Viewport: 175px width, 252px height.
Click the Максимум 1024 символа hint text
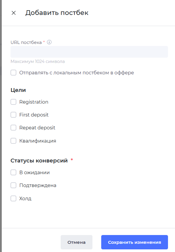(x=38, y=61)
